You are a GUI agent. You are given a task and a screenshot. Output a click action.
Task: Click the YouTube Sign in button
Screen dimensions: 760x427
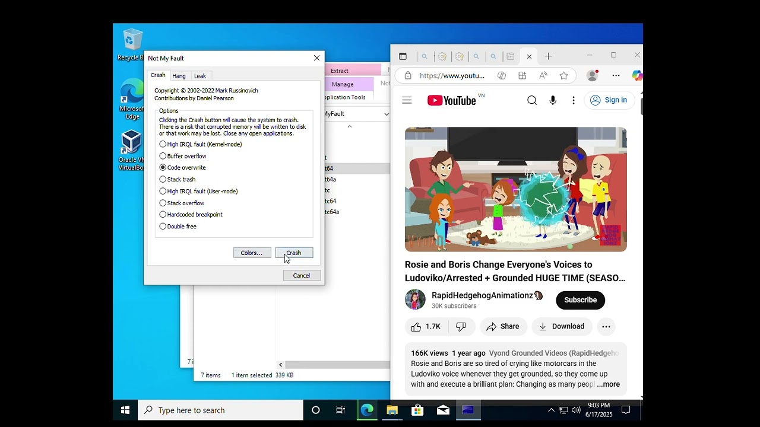coord(609,100)
